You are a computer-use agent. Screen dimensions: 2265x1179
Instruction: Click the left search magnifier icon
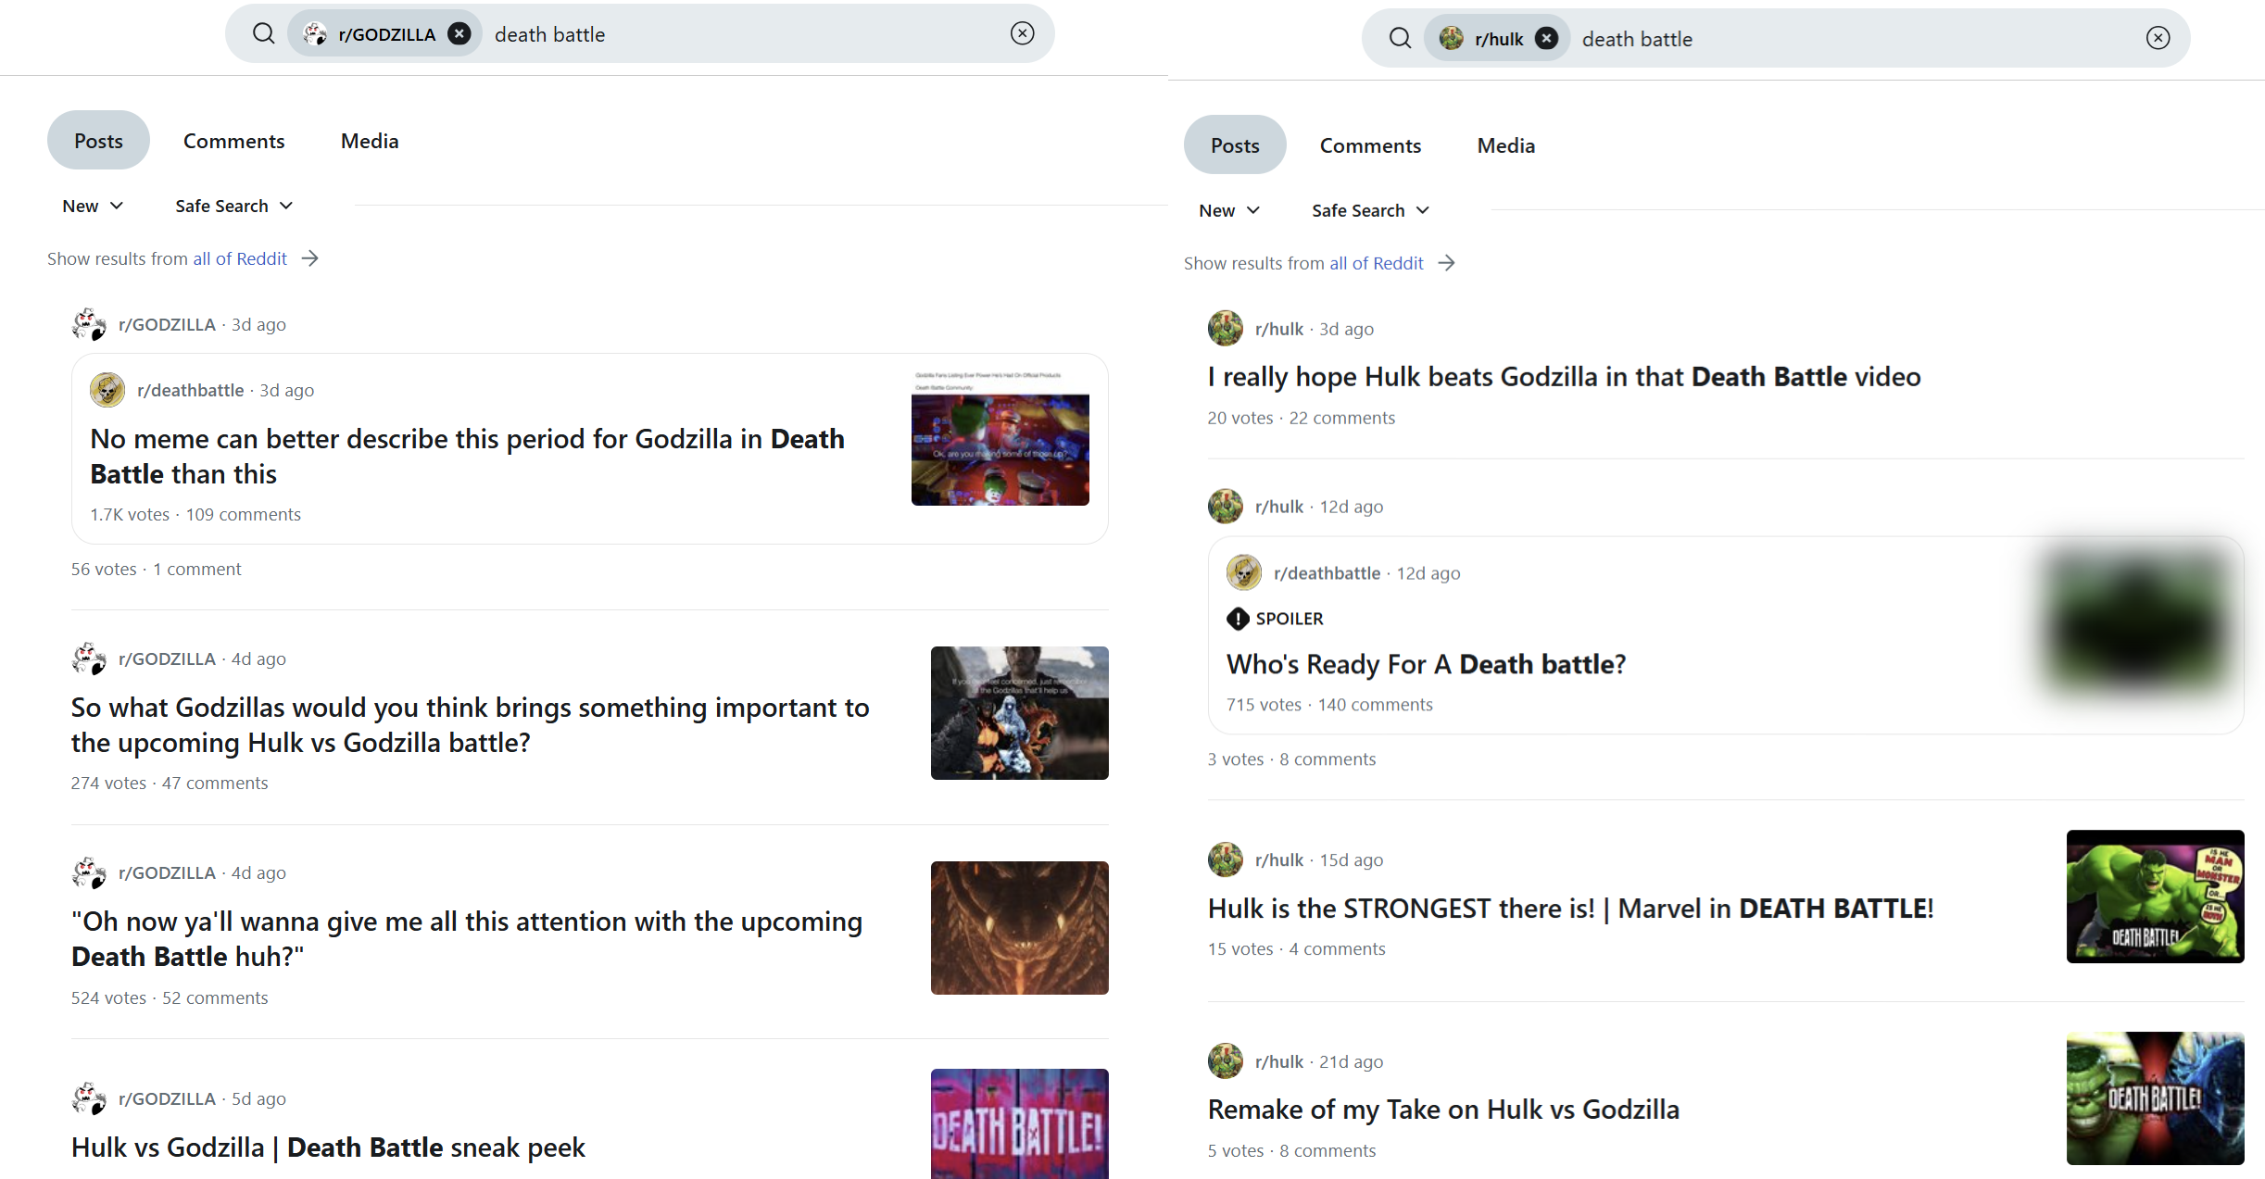point(264,34)
